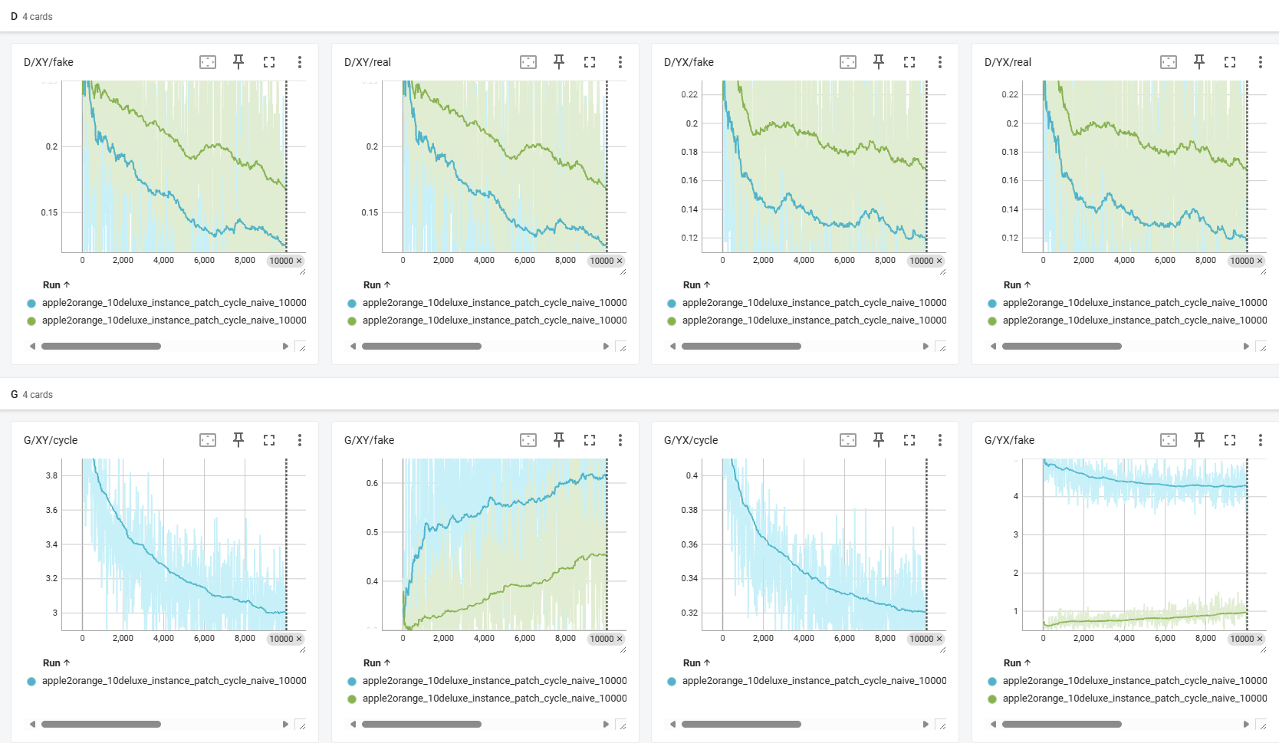Click the horizontal scrollbar under D/YX/fake legend
The width and height of the screenshot is (1279, 743).
coord(741,347)
